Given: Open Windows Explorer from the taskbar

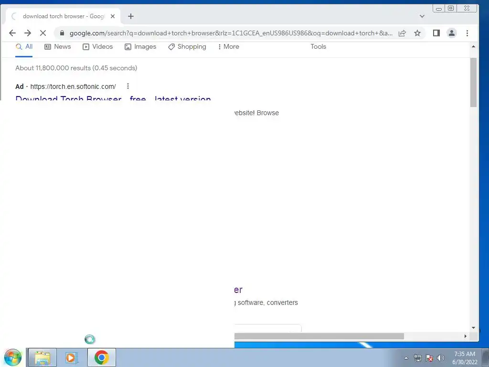Looking at the screenshot, I should pos(43,357).
